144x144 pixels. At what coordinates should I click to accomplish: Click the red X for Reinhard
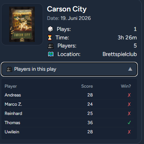129,113
